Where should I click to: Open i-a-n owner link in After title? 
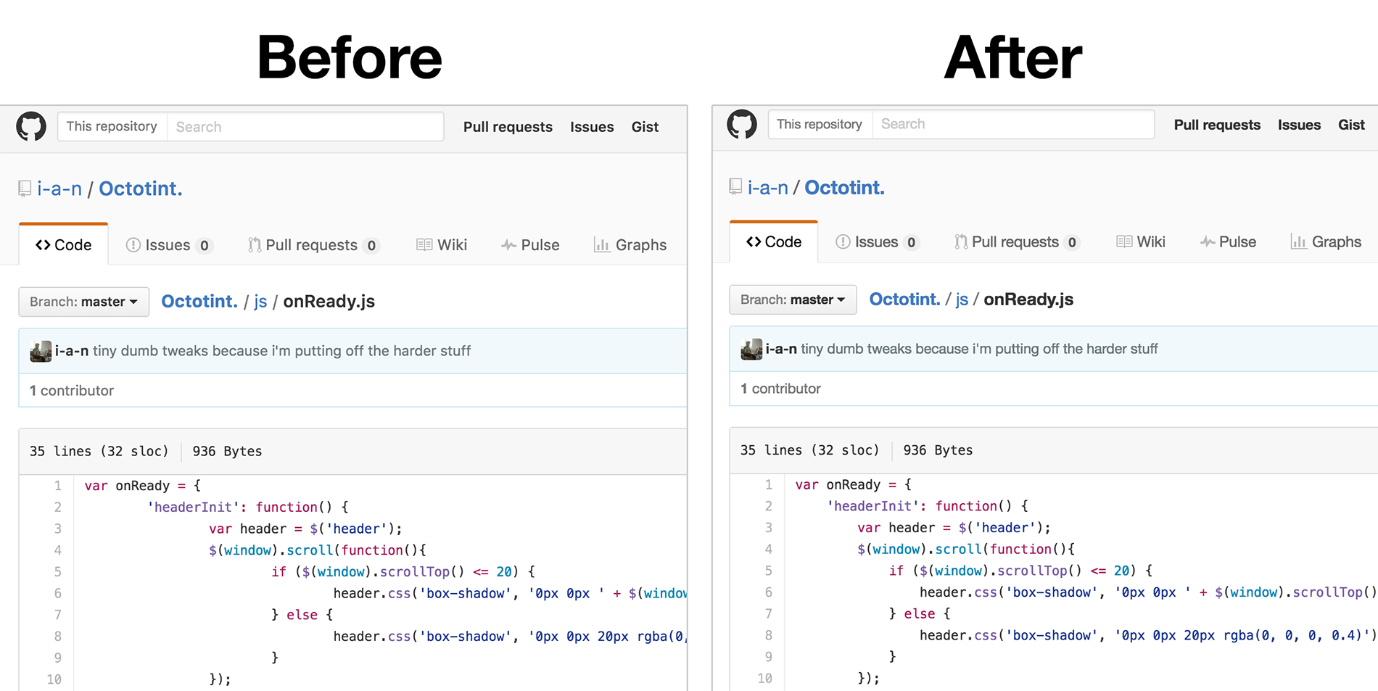tap(768, 187)
